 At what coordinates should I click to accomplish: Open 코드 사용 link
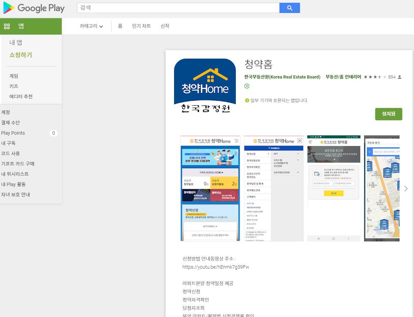click(11, 154)
